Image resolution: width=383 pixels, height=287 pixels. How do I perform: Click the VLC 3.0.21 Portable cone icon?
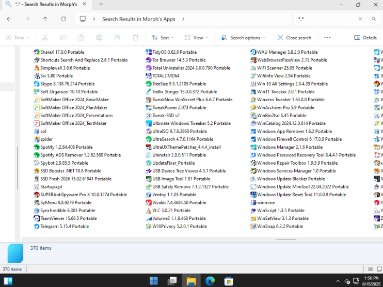(x=149, y=211)
